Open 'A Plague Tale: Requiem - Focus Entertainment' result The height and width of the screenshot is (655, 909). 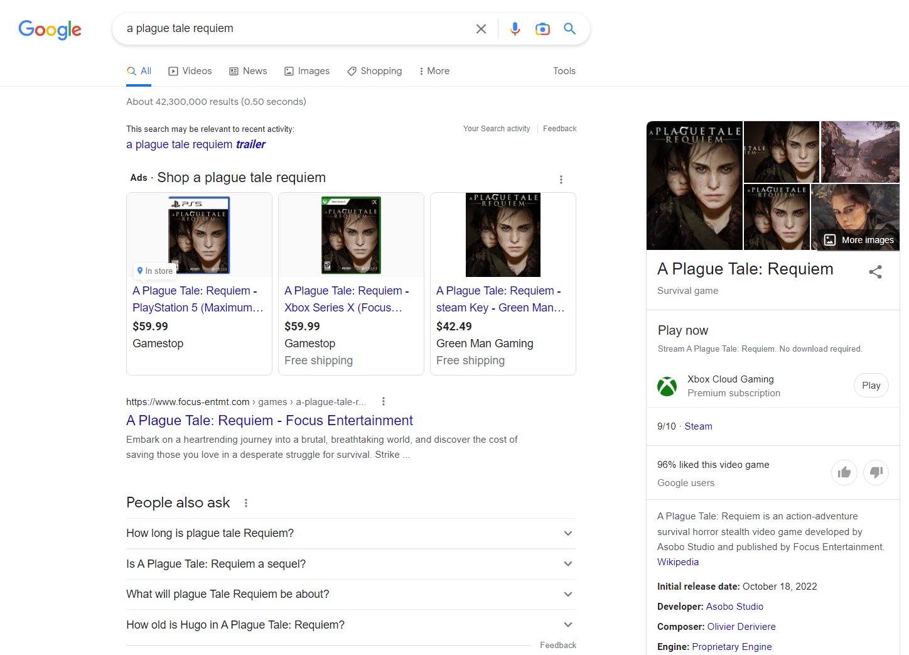(269, 421)
